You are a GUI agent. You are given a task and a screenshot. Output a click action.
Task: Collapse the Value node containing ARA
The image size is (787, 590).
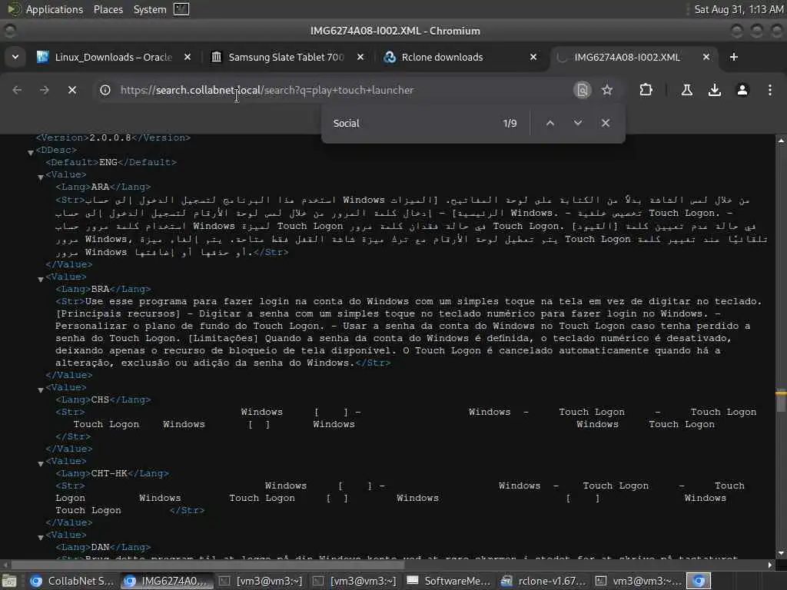tap(41, 177)
